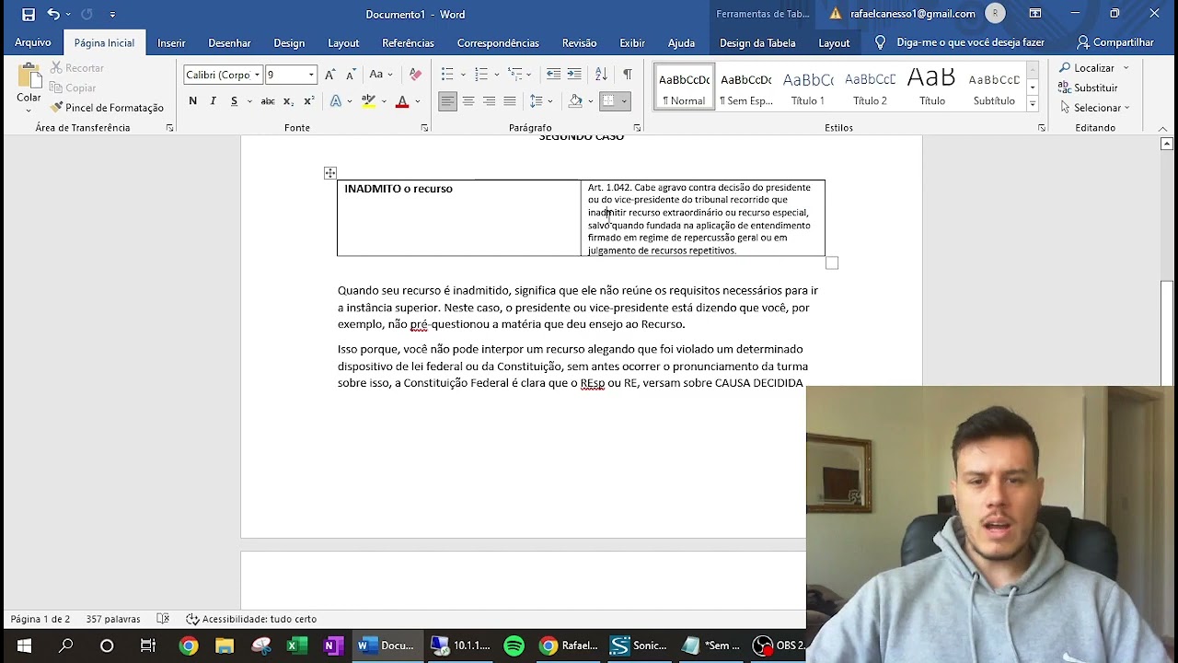Toggle show paragraph marks (¶)
Viewport: 1178px width, 663px height.
[x=628, y=75]
